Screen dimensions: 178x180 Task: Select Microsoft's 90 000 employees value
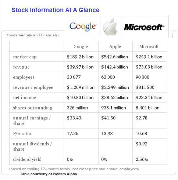click(x=142, y=77)
